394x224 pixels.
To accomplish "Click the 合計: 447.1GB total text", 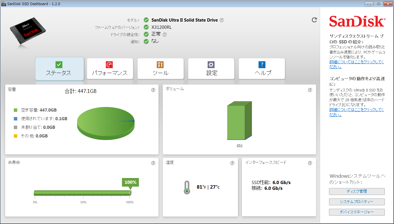I will [81, 91].
